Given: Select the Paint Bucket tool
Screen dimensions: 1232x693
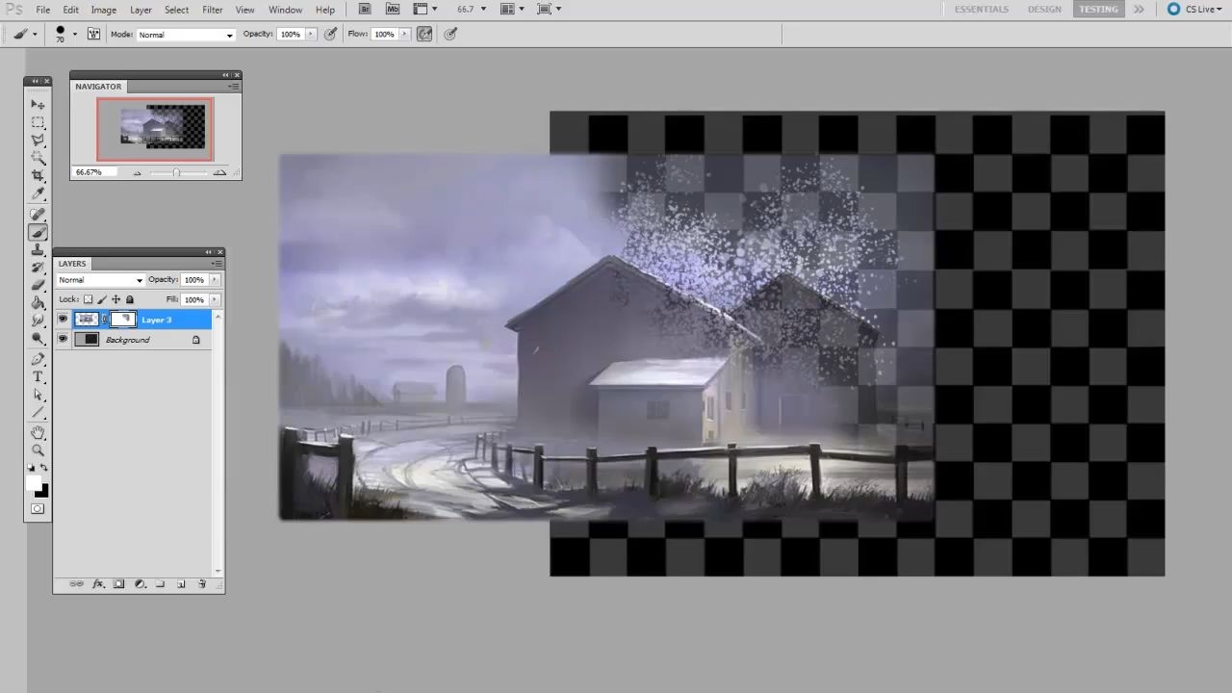Looking at the screenshot, I should coord(38,302).
